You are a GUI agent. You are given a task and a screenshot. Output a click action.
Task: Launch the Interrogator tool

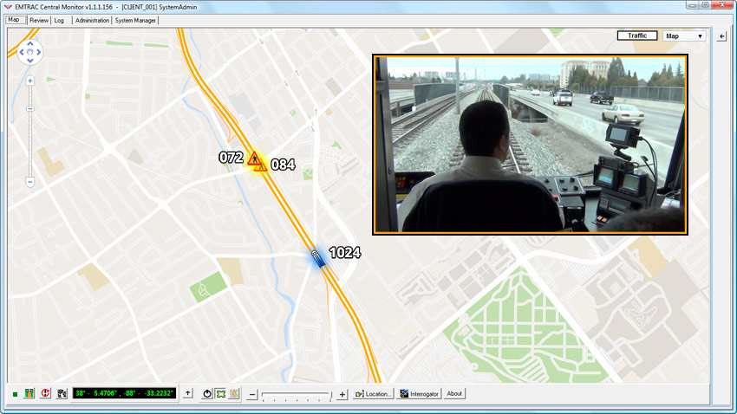pyautogui.click(x=420, y=394)
